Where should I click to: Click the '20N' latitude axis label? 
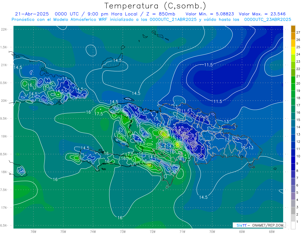pos(4,101)
